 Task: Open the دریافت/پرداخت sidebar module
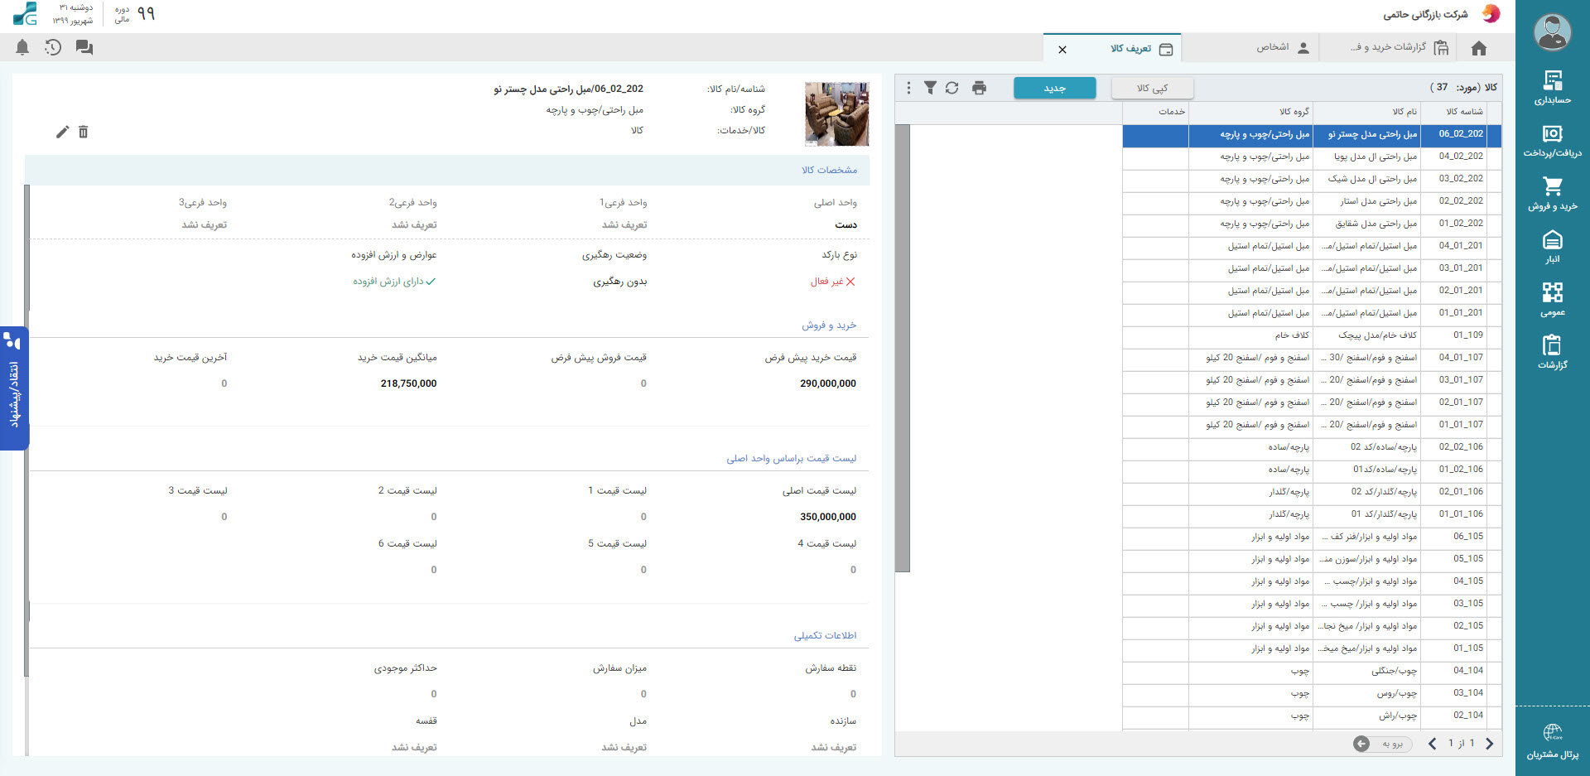tap(1552, 141)
